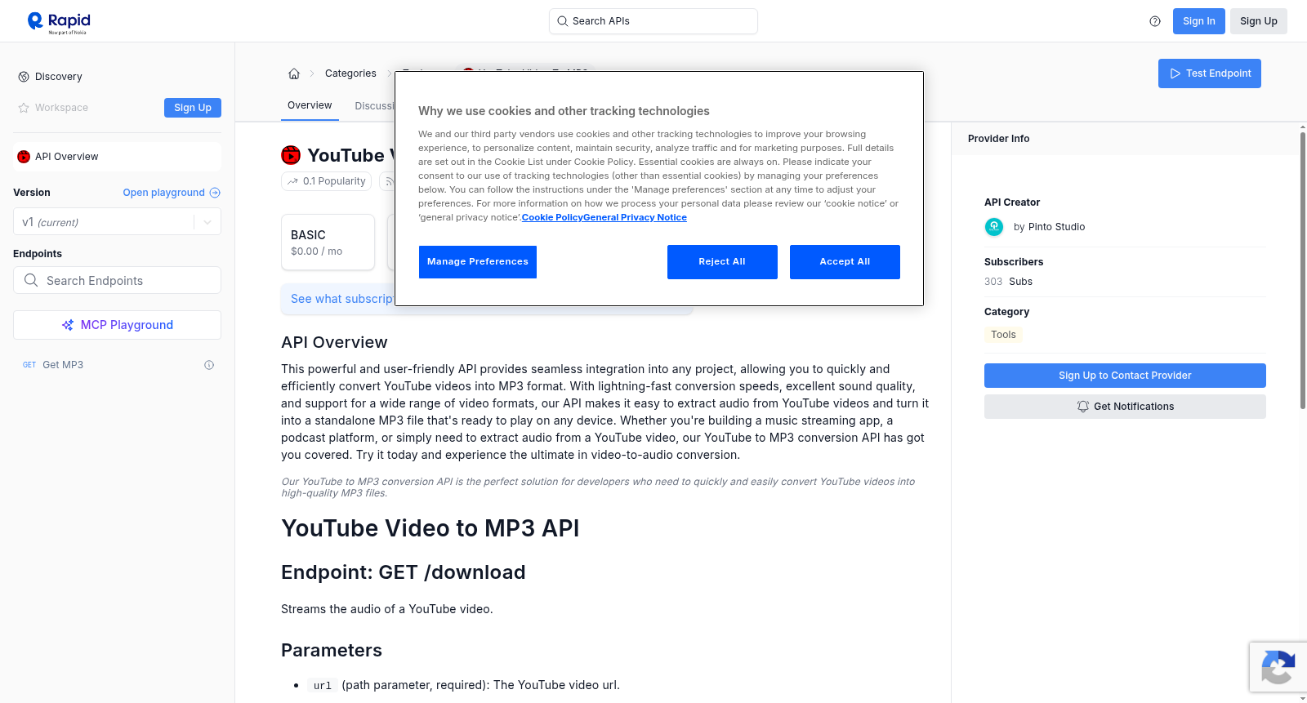1307x703 pixels.
Task: Click the reCAPTCHA badge
Action: coord(1278,667)
